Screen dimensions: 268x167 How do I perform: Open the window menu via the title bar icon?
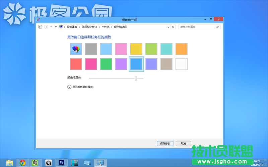tap(38, 20)
